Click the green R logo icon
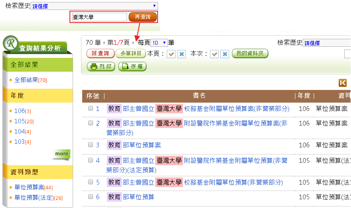351x208 pixels. pyautogui.click(x=10, y=43)
